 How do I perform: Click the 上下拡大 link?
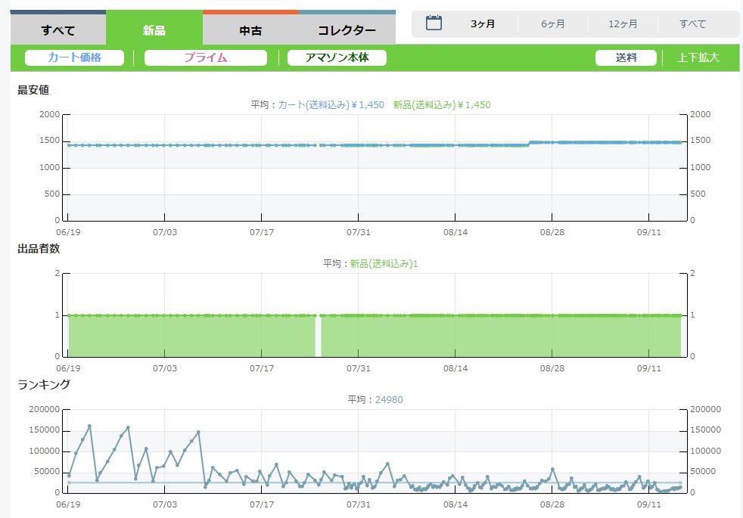pyautogui.click(x=698, y=57)
